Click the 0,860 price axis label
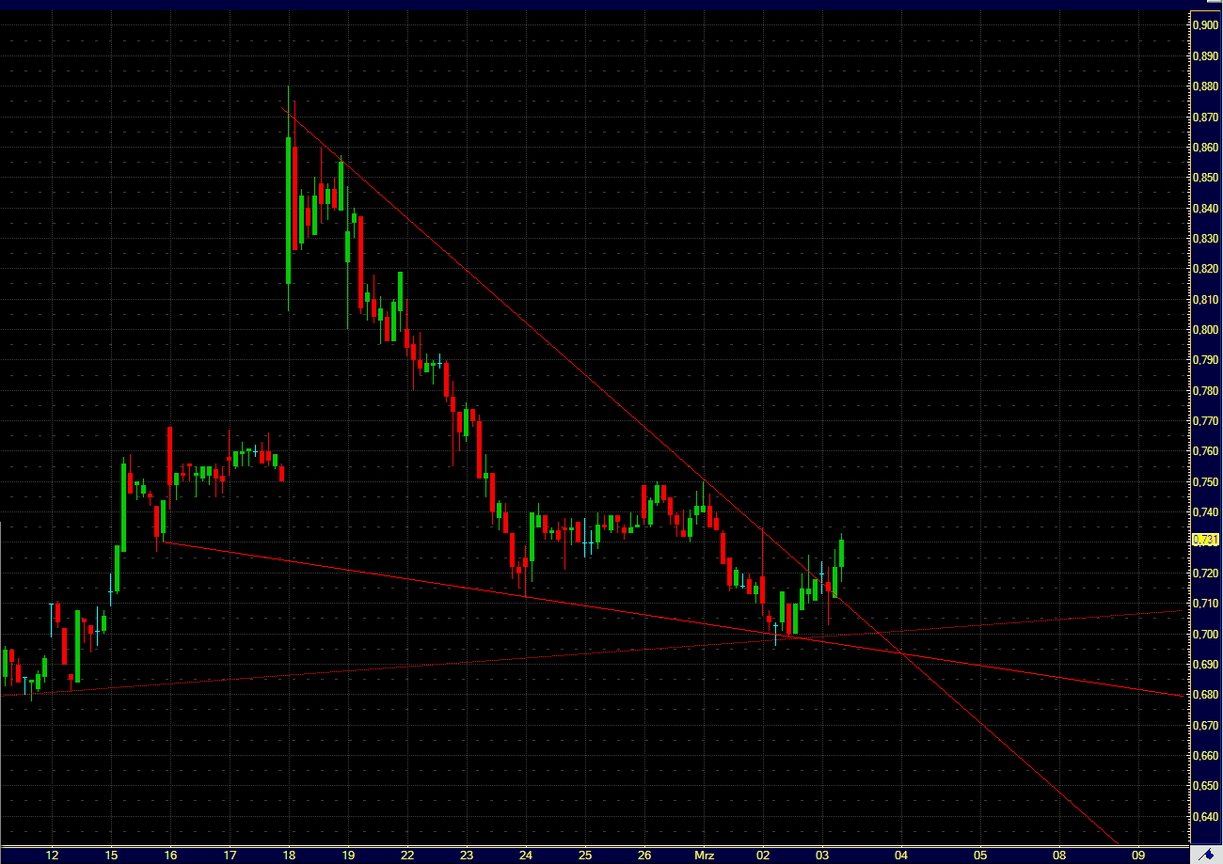Screen dimensions: 1223x864 pyautogui.click(x=1205, y=148)
